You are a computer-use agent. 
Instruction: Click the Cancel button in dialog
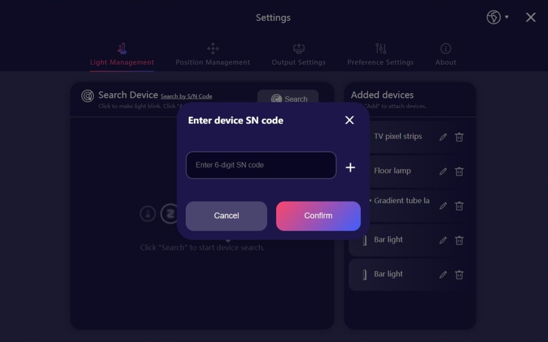pos(227,216)
